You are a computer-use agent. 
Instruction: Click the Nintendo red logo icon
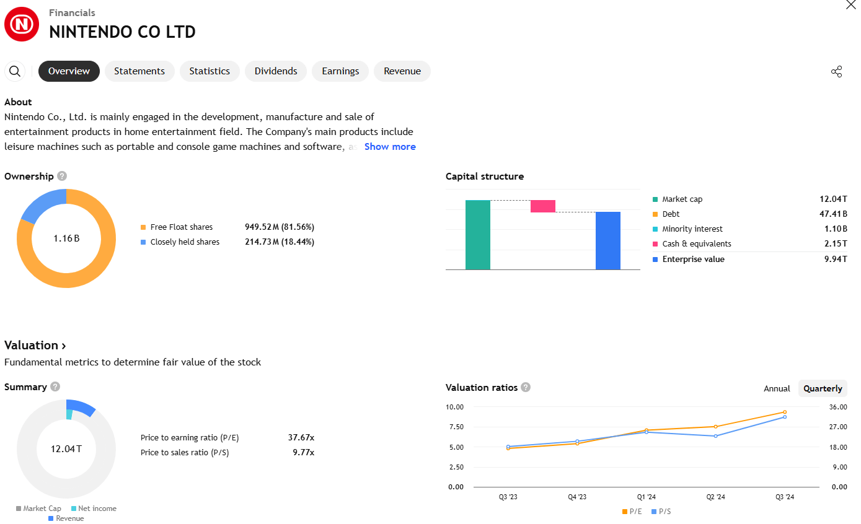pyautogui.click(x=22, y=24)
